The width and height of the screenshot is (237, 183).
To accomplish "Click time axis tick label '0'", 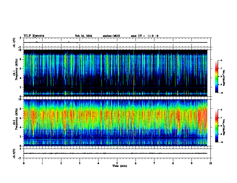I will pyautogui.click(x=24, y=163).
